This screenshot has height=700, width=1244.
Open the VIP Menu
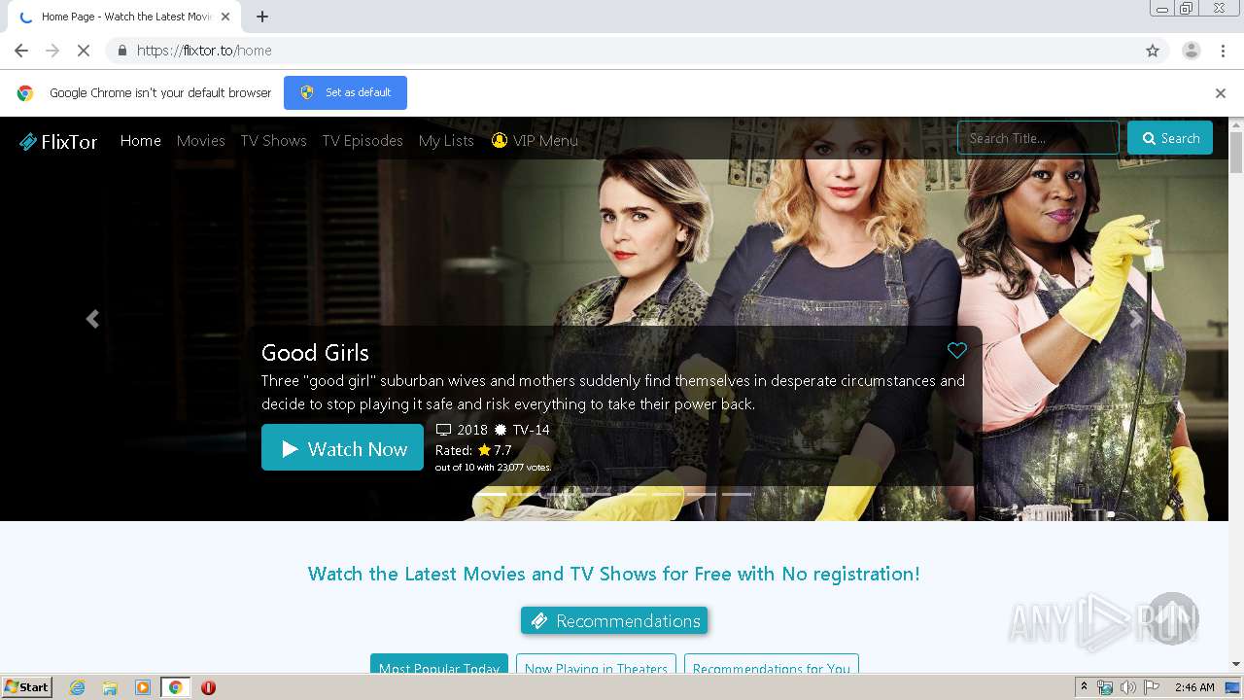click(x=535, y=140)
